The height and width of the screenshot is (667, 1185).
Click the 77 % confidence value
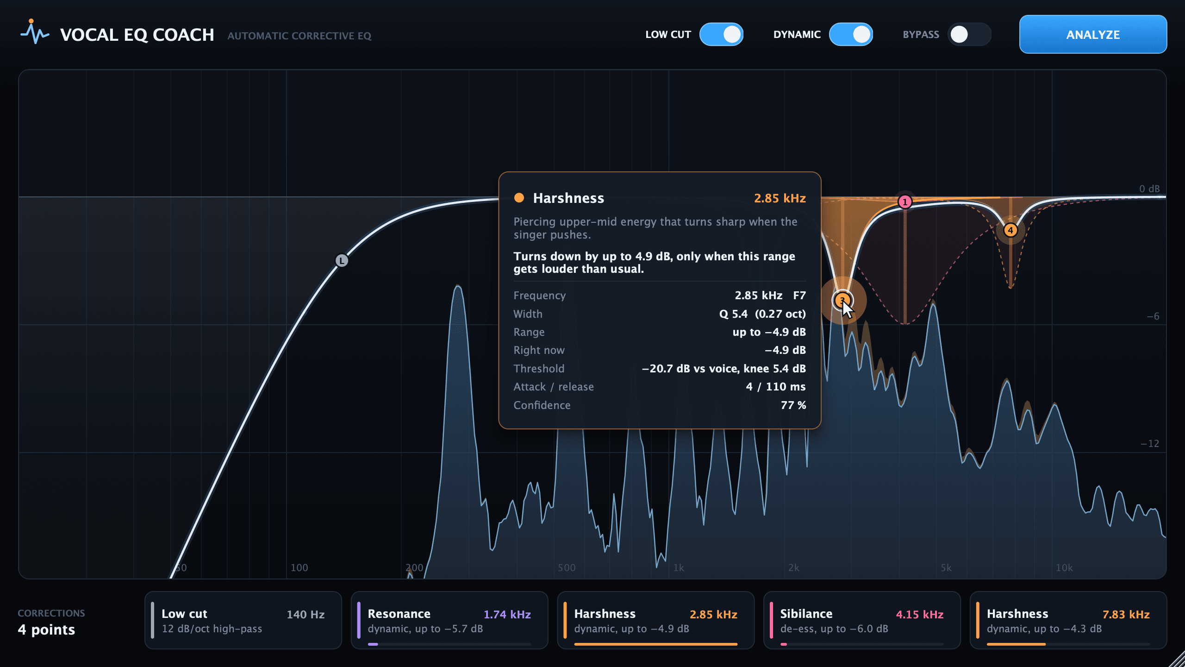pos(793,405)
